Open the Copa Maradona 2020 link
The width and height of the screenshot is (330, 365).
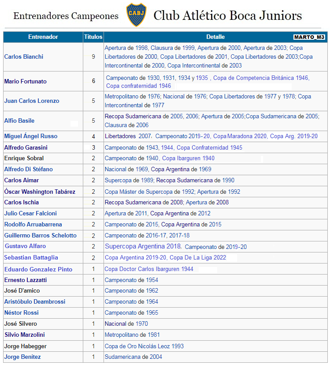240,136
